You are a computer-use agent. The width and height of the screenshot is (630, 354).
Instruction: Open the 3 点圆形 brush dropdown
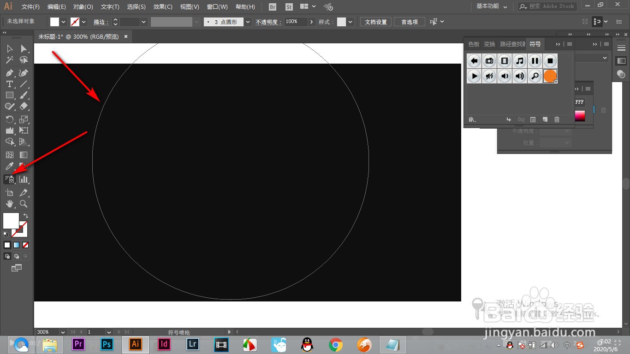point(248,22)
